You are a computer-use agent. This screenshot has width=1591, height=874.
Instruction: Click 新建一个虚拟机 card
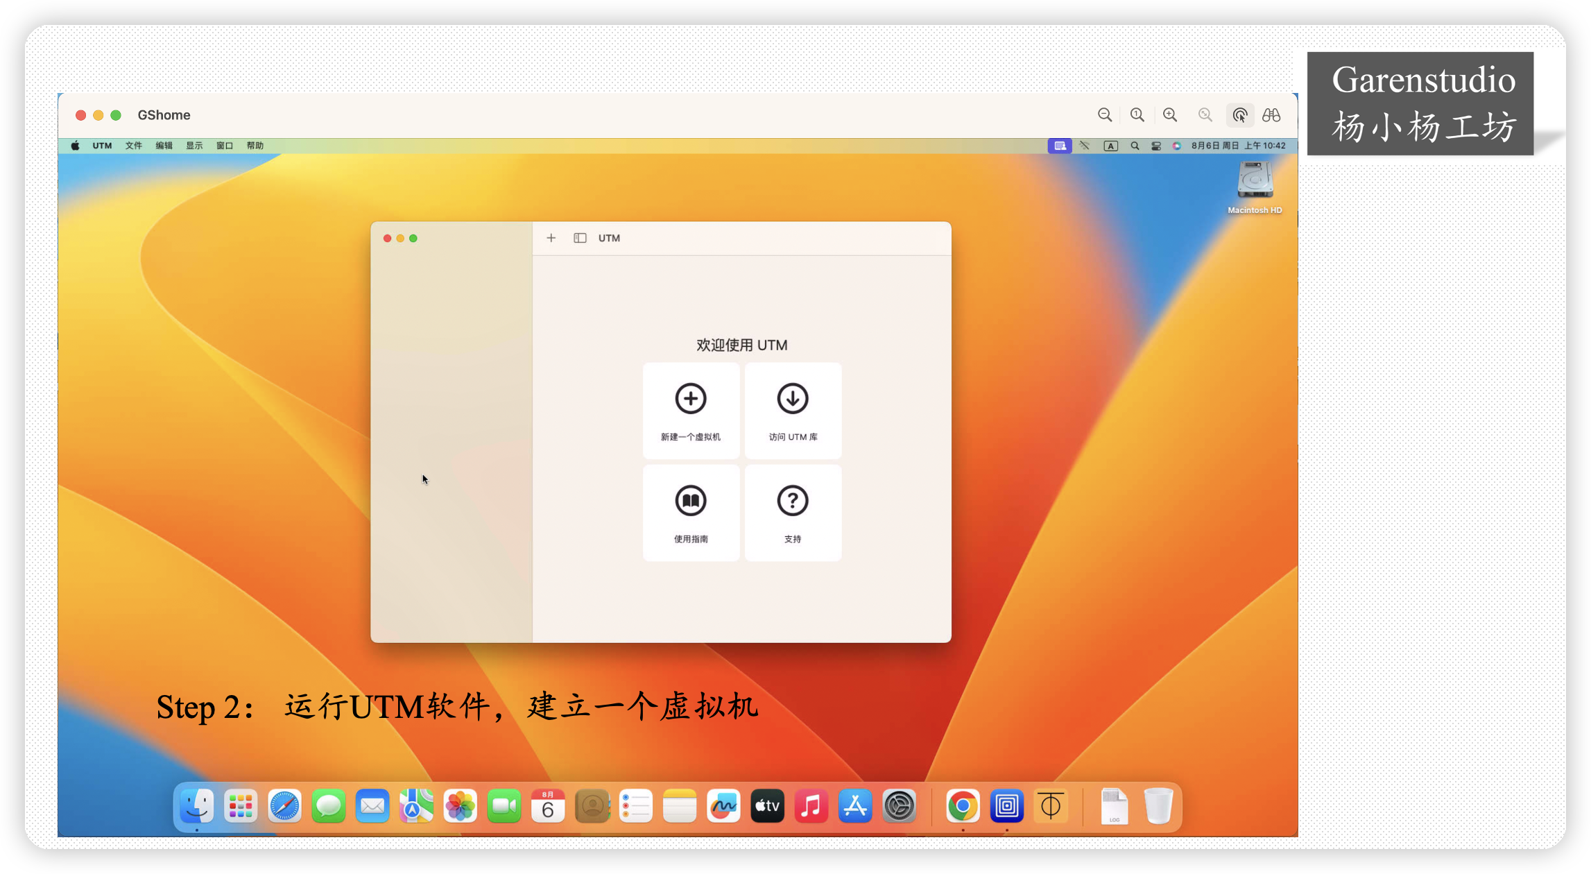[x=691, y=411]
